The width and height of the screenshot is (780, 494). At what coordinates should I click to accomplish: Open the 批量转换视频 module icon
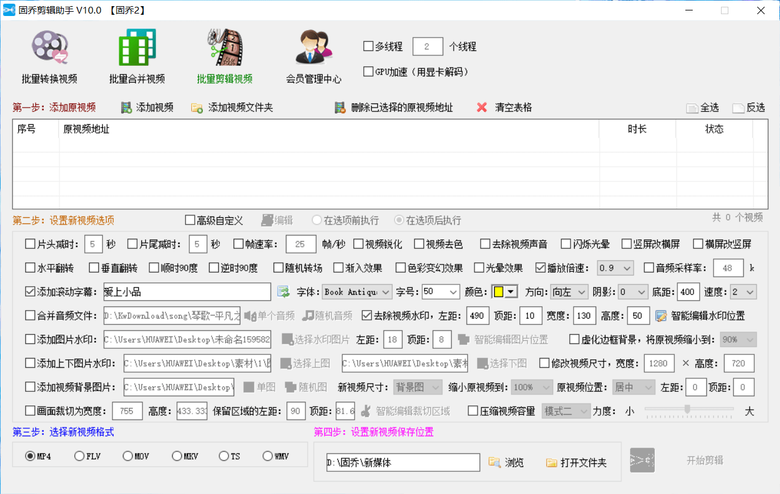49,48
